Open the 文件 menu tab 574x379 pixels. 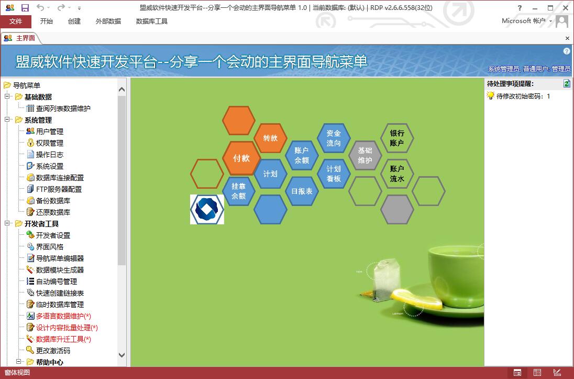(16, 21)
